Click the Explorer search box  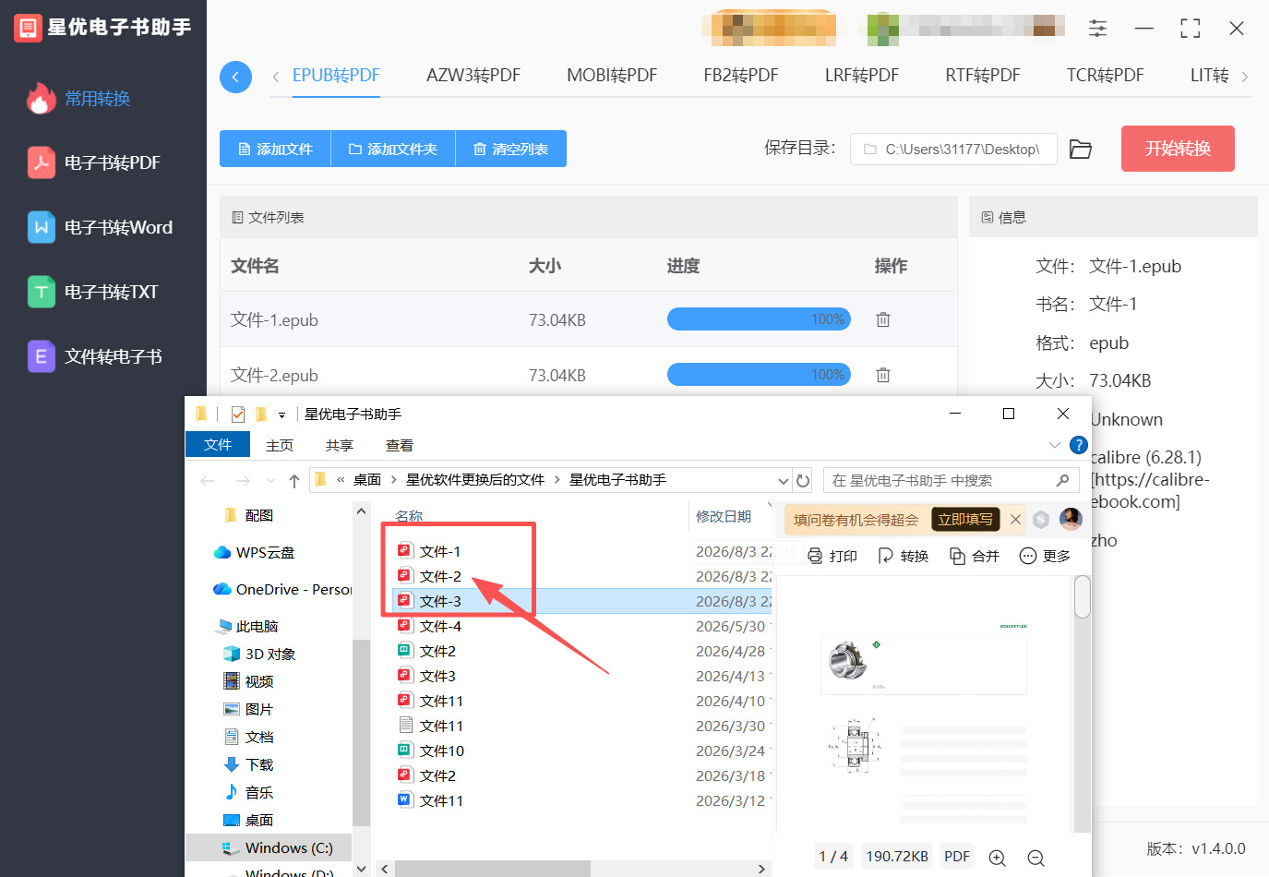[951, 480]
